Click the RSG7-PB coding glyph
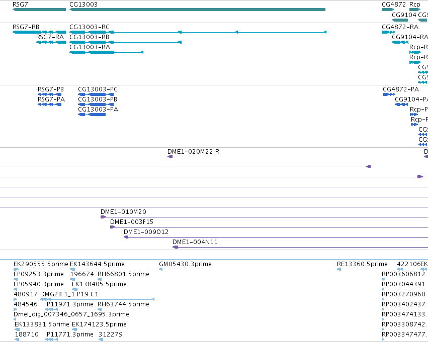 (49, 94)
